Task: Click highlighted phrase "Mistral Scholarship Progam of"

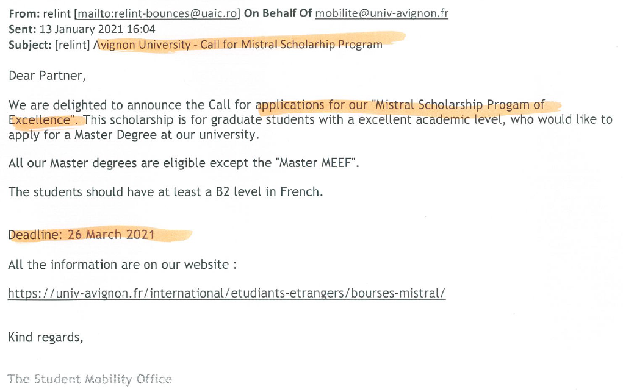Action: pyautogui.click(x=459, y=105)
